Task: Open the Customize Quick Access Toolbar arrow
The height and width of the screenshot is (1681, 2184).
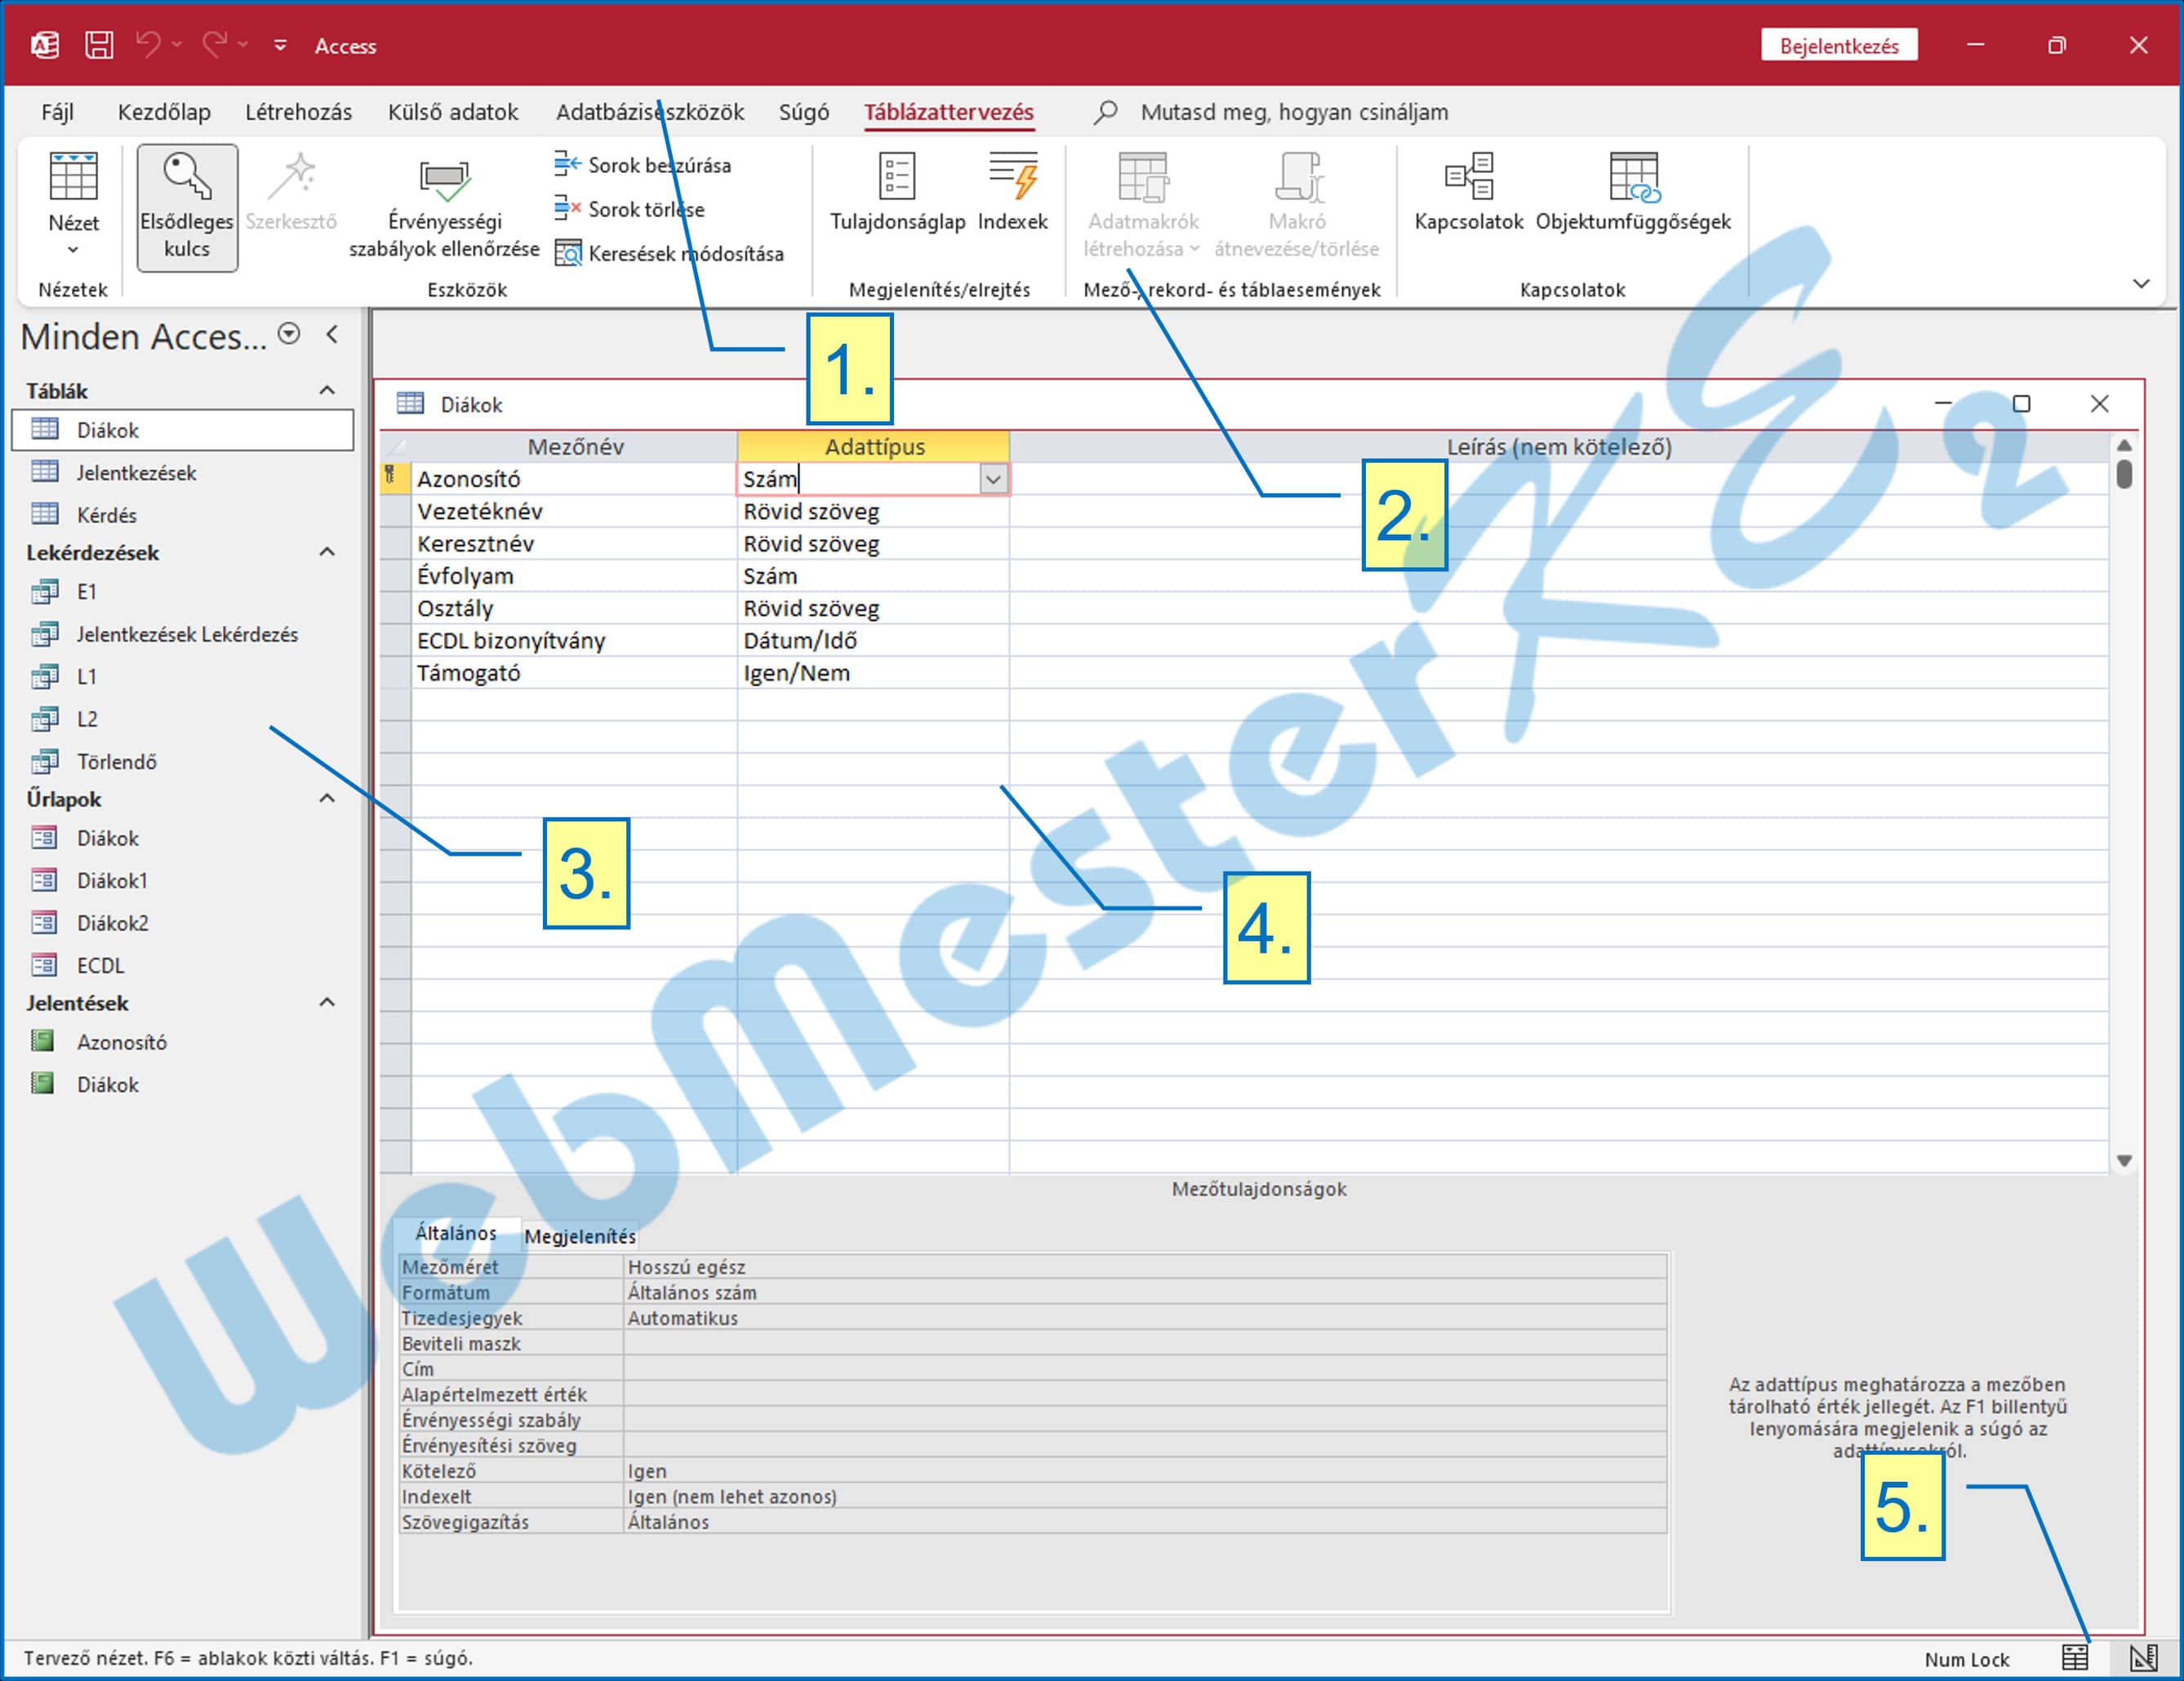Action: click(281, 45)
